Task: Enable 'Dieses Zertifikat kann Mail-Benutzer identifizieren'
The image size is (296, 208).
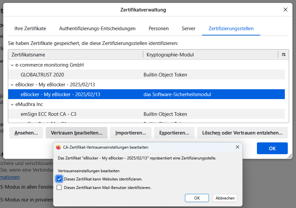Action: coord(59,188)
